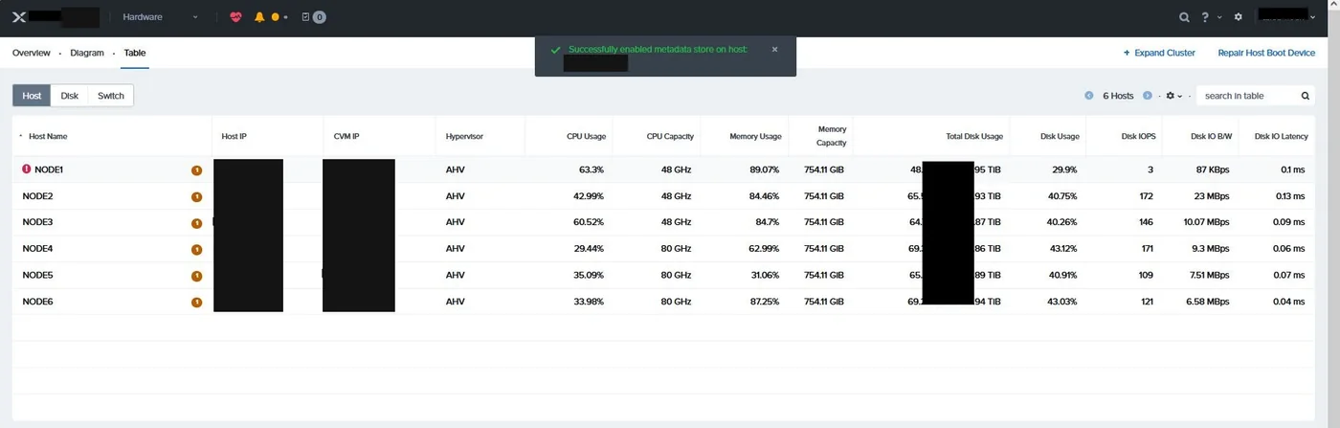The height and width of the screenshot is (428, 1340).
Task: Open the top bar settings gear
Action: click(x=1239, y=17)
